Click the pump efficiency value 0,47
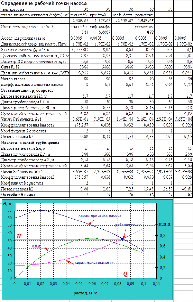193x302 pixels. [188, 84]
